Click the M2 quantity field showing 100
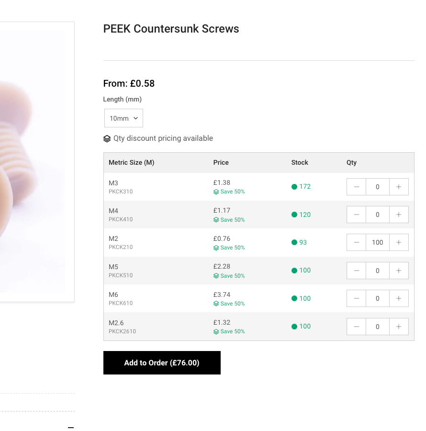426x431 pixels. [x=378, y=242]
